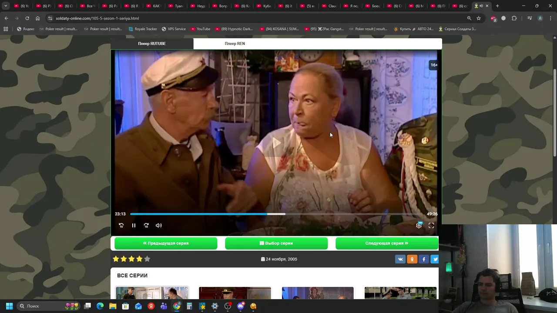
Task: Rate the episode five stars
Action: pyautogui.click(x=147, y=259)
